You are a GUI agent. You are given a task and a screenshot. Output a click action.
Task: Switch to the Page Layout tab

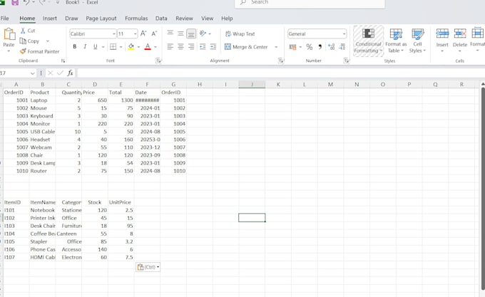tap(101, 19)
